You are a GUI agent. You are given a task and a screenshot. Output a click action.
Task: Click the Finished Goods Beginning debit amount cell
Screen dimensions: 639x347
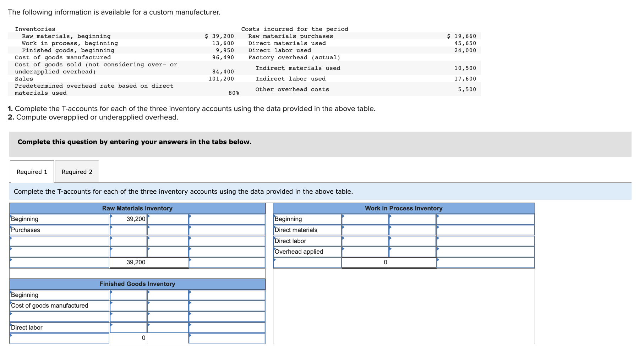pyautogui.click(x=129, y=295)
